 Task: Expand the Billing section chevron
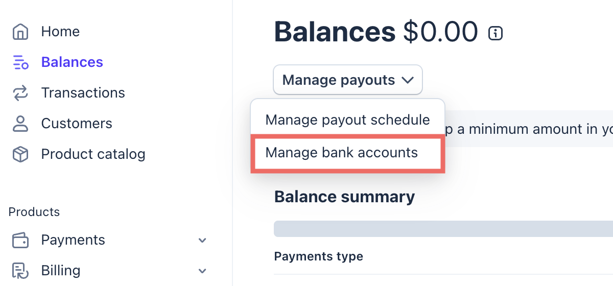pos(202,271)
